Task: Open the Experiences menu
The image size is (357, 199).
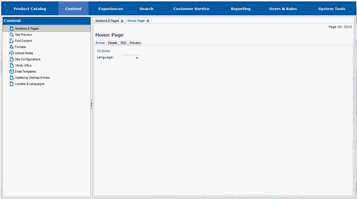Action: point(111,9)
